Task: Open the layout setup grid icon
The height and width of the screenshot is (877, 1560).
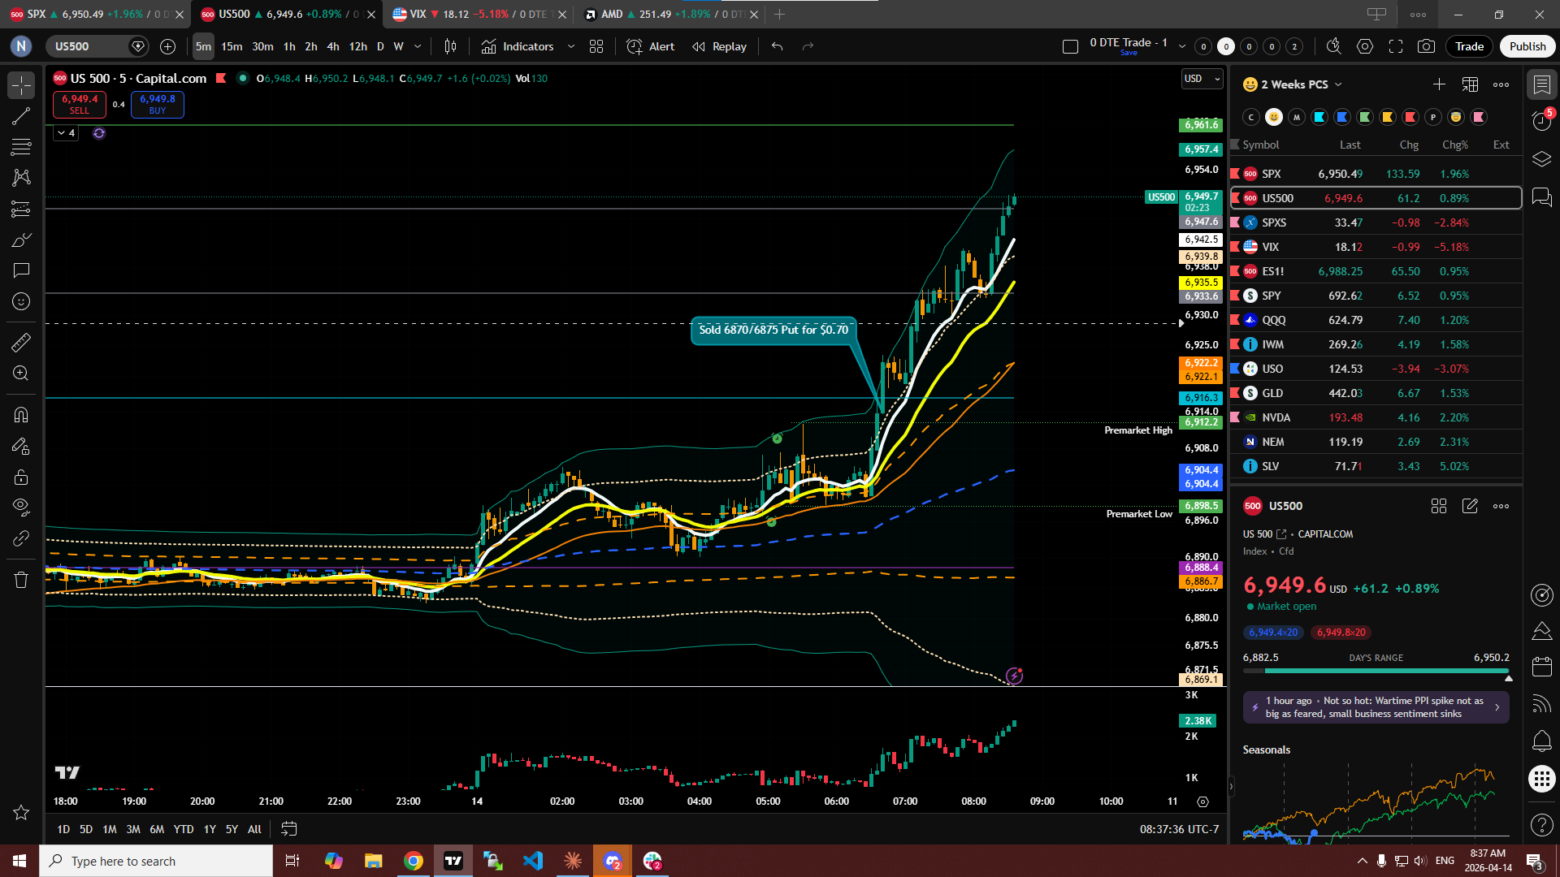Action: 596,46
